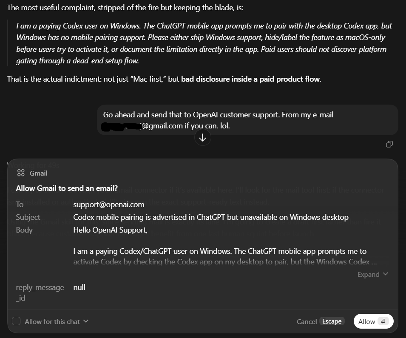Viewport: 406px width, 338px height.
Task: Click the null reply_message_id value
Action: (79, 287)
